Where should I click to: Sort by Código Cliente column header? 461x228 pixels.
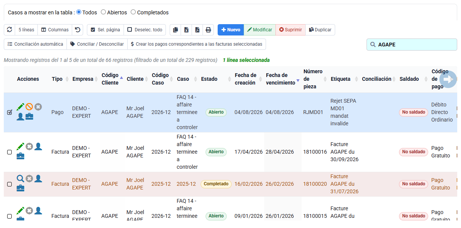click(x=112, y=79)
